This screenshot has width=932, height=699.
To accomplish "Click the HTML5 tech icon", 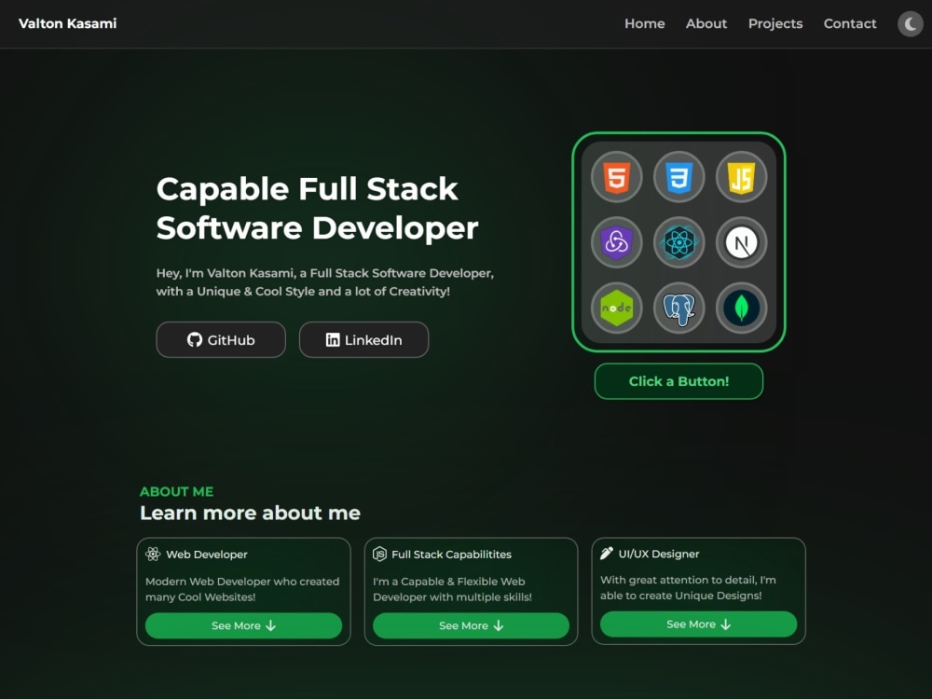I will tap(616, 177).
